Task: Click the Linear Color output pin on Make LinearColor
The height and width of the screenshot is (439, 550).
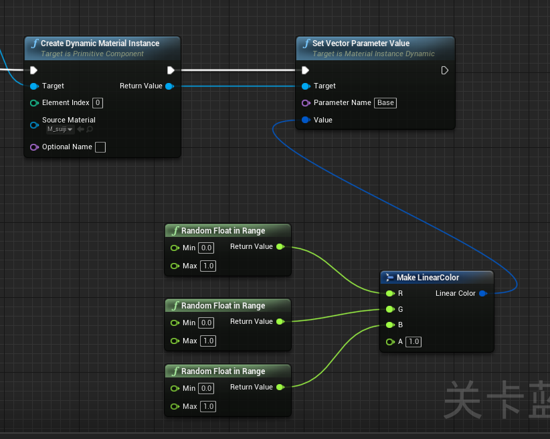Action: [483, 293]
